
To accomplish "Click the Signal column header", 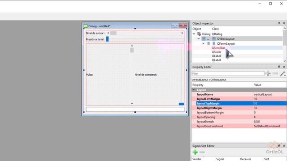I will [220, 159].
